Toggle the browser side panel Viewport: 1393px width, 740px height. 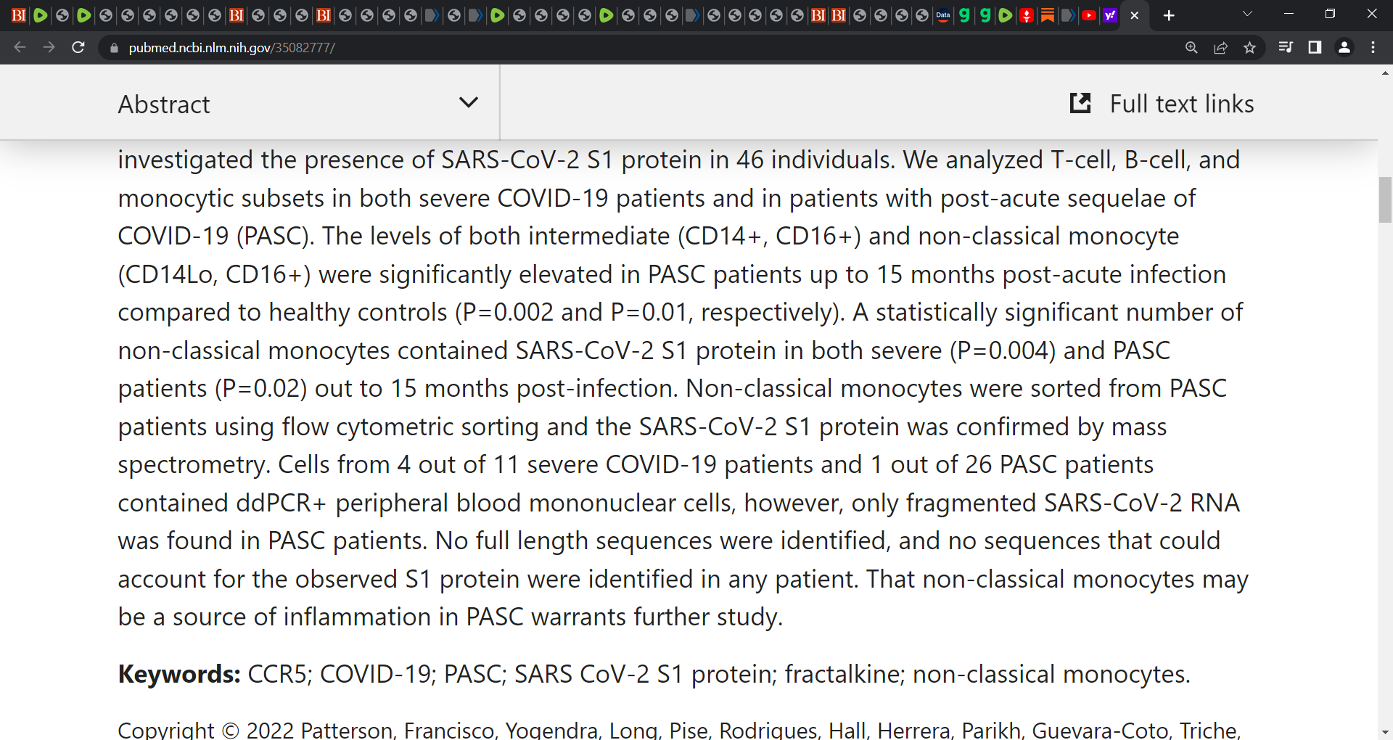[x=1315, y=47]
